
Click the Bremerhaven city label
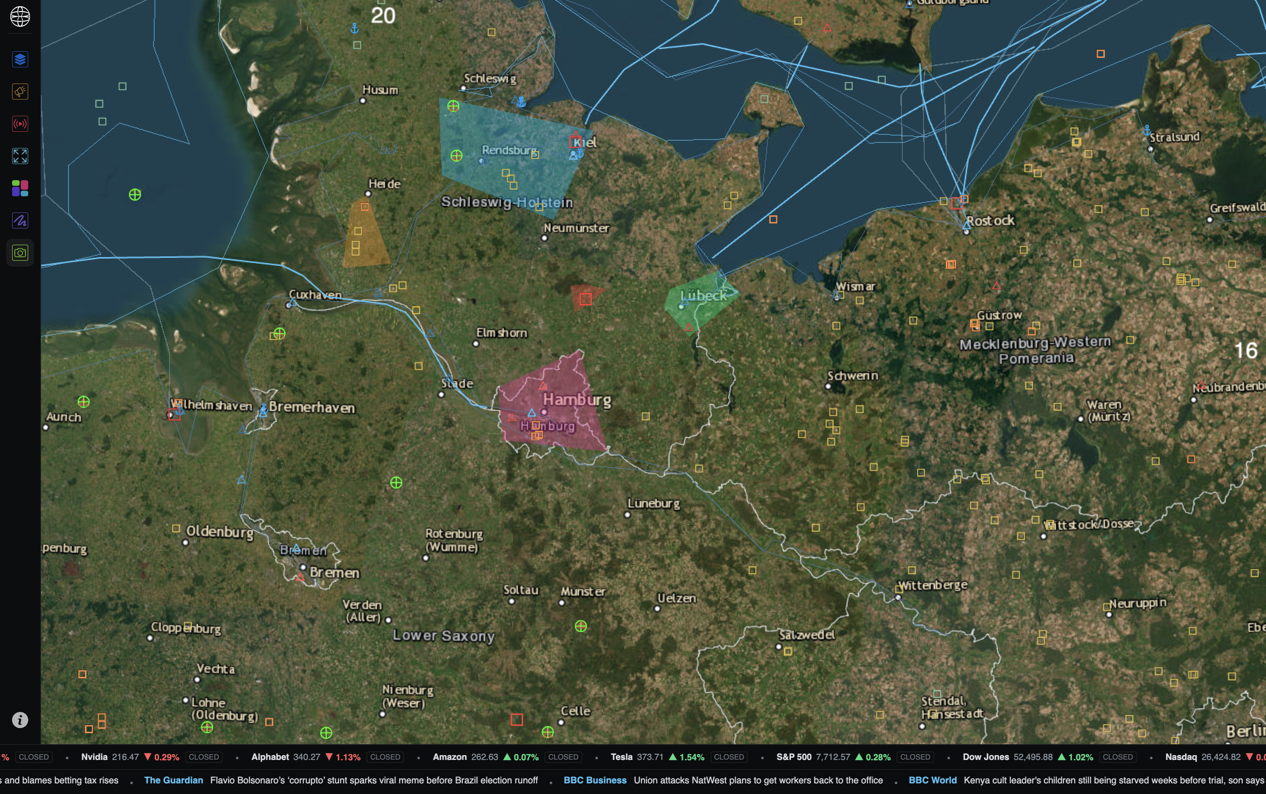click(x=312, y=408)
